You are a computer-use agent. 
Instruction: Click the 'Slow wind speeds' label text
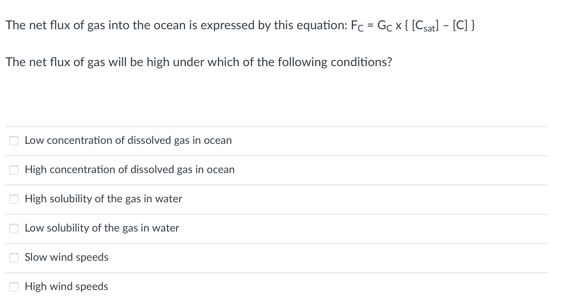click(x=67, y=257)
